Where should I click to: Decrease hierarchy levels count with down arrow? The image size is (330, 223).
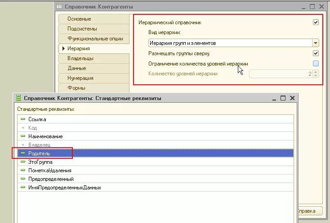click(x=316, y=75)
